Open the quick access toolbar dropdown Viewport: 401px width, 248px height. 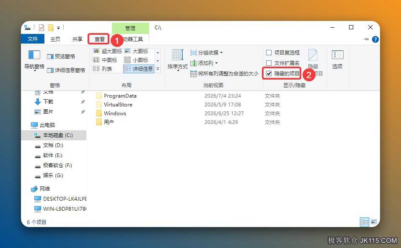click(58, 28)
